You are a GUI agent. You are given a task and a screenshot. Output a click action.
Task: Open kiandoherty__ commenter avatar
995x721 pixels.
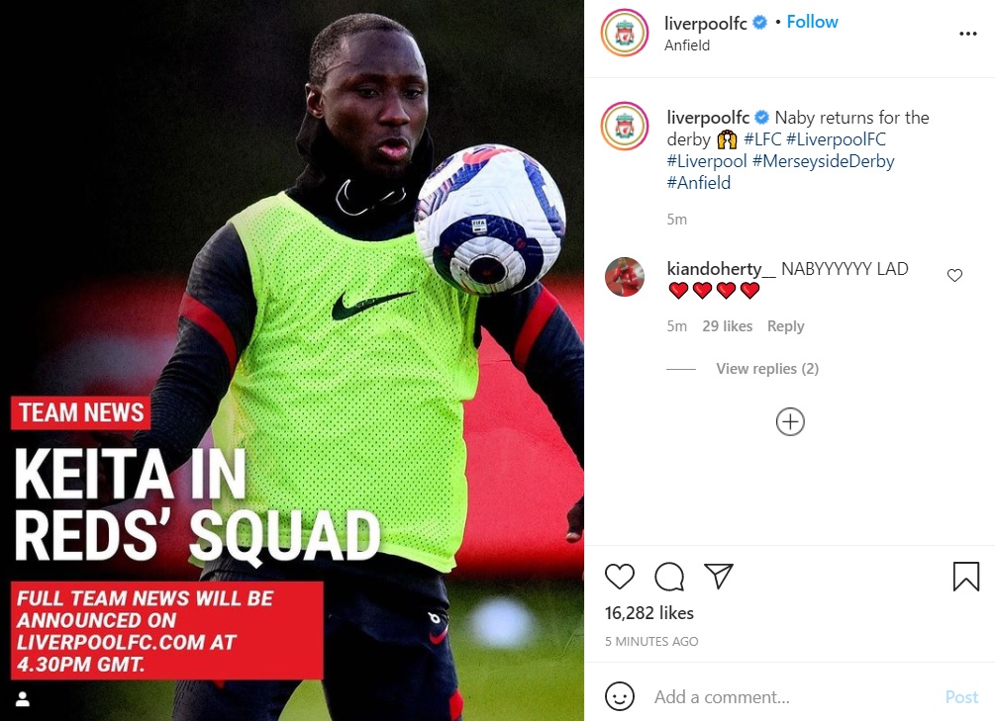[625, 277]
